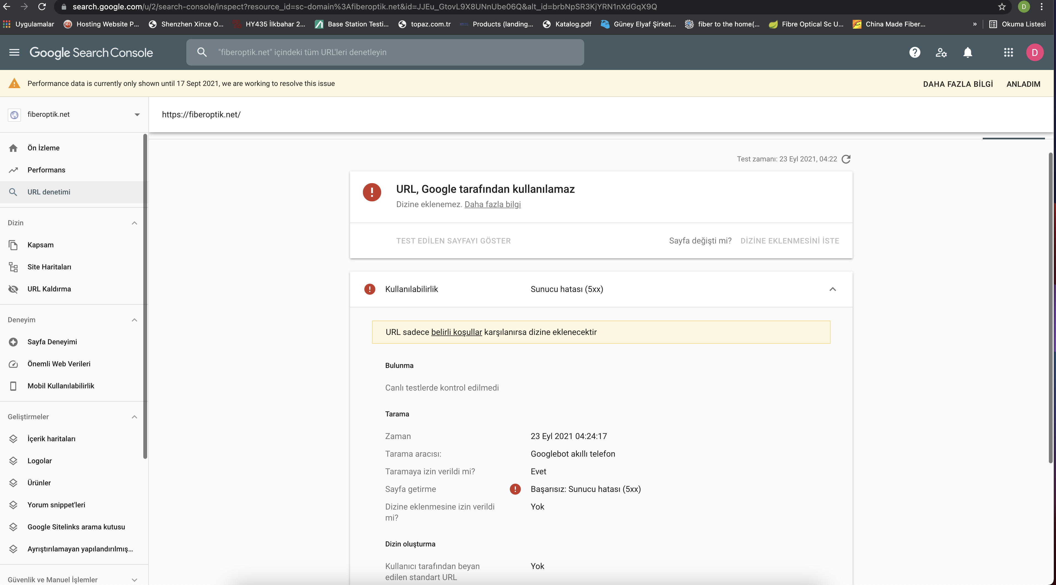This screenshot has height=585, width=1056.
Task: Open the topaz.com.tr bookmark
Action: 425,24
